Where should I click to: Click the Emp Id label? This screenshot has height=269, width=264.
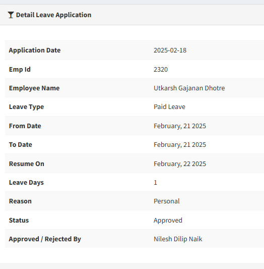coord(20,70)
